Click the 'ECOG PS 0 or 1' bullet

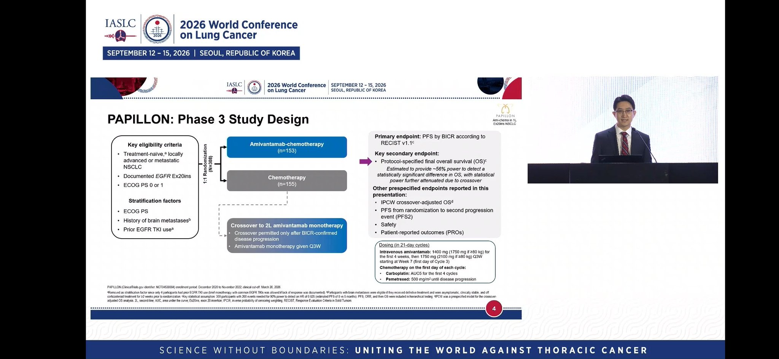(143, 185)
